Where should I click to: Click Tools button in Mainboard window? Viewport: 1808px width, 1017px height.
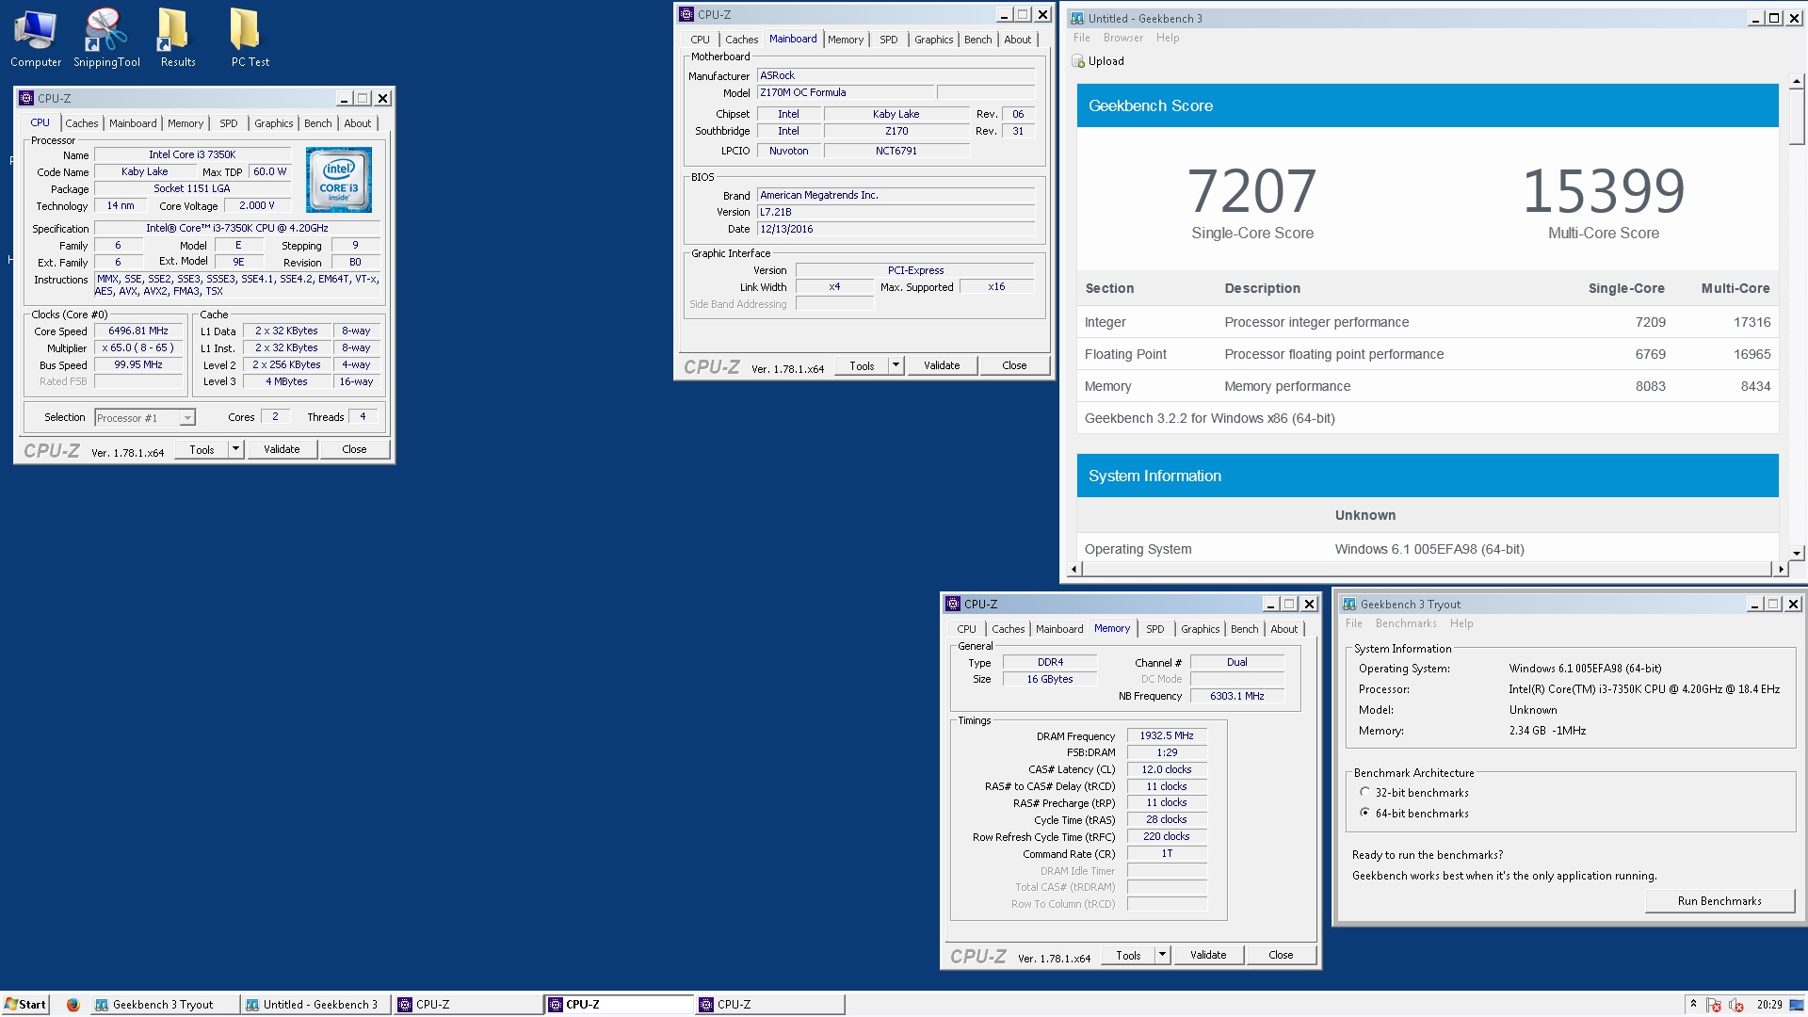coord(862,365)
